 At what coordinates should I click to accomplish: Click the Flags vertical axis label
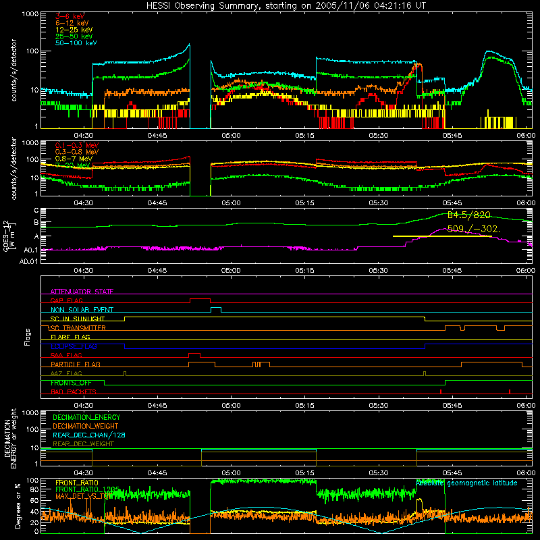tap(27, 337)
